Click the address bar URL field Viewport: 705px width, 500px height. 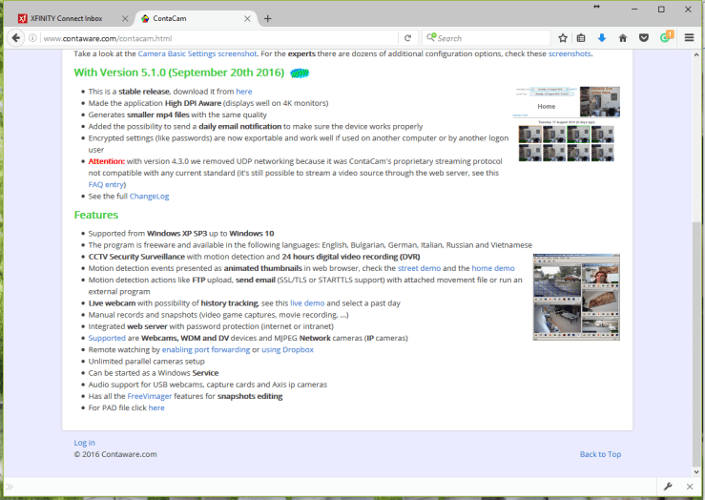coord(210,38)
